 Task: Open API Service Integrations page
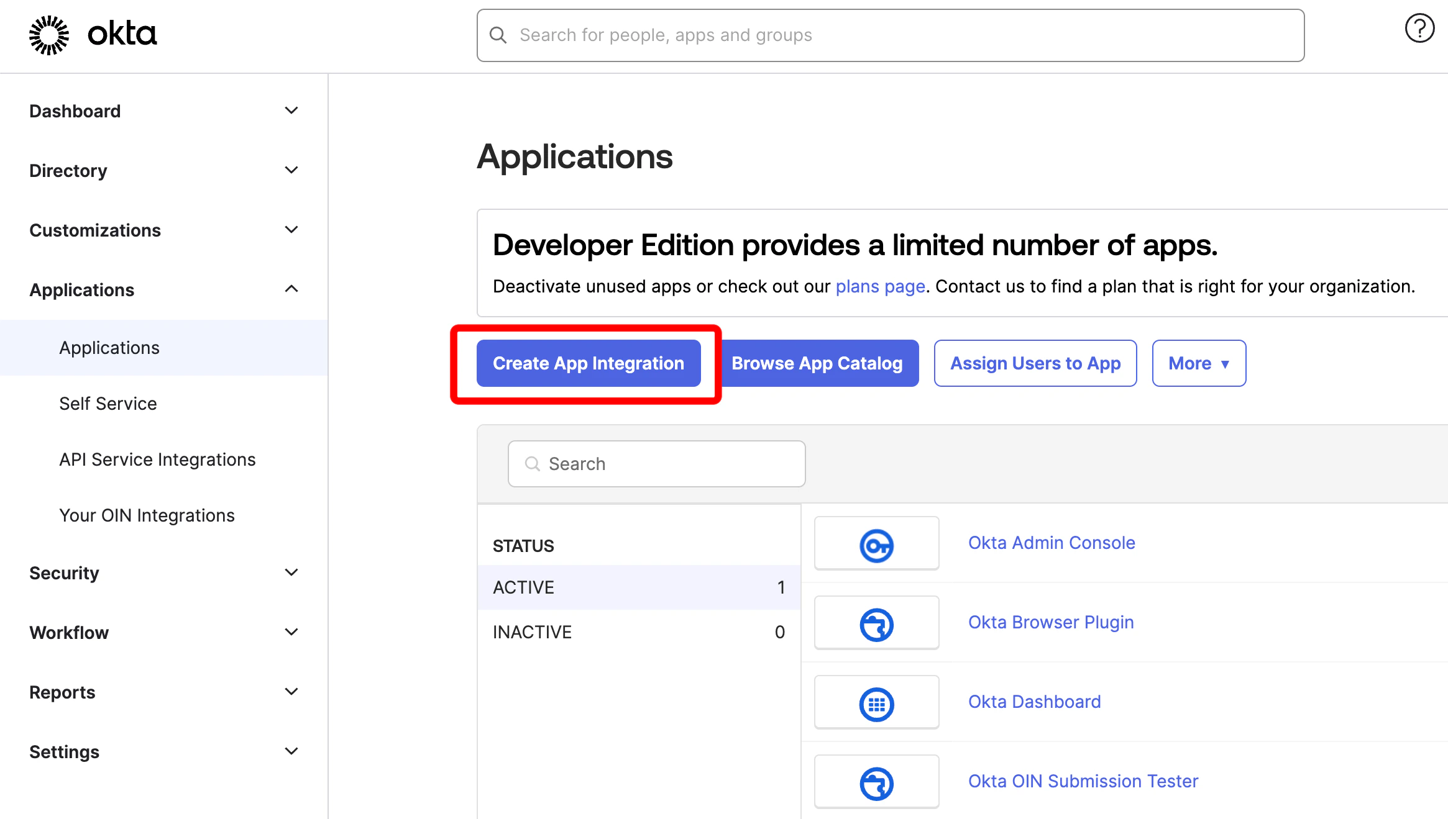(x=157, y=459)
